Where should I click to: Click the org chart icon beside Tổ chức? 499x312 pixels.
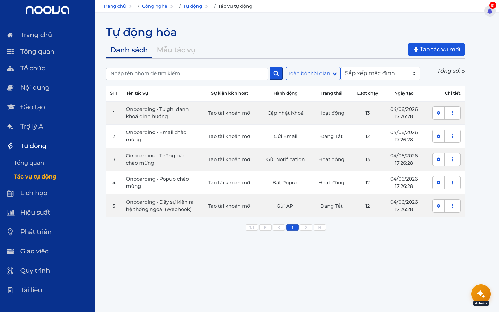tap(10, 68)
